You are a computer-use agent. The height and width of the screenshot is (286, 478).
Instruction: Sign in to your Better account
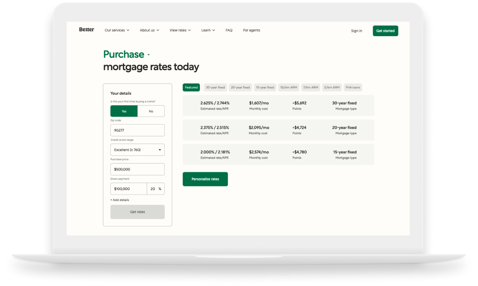(356, 31)
